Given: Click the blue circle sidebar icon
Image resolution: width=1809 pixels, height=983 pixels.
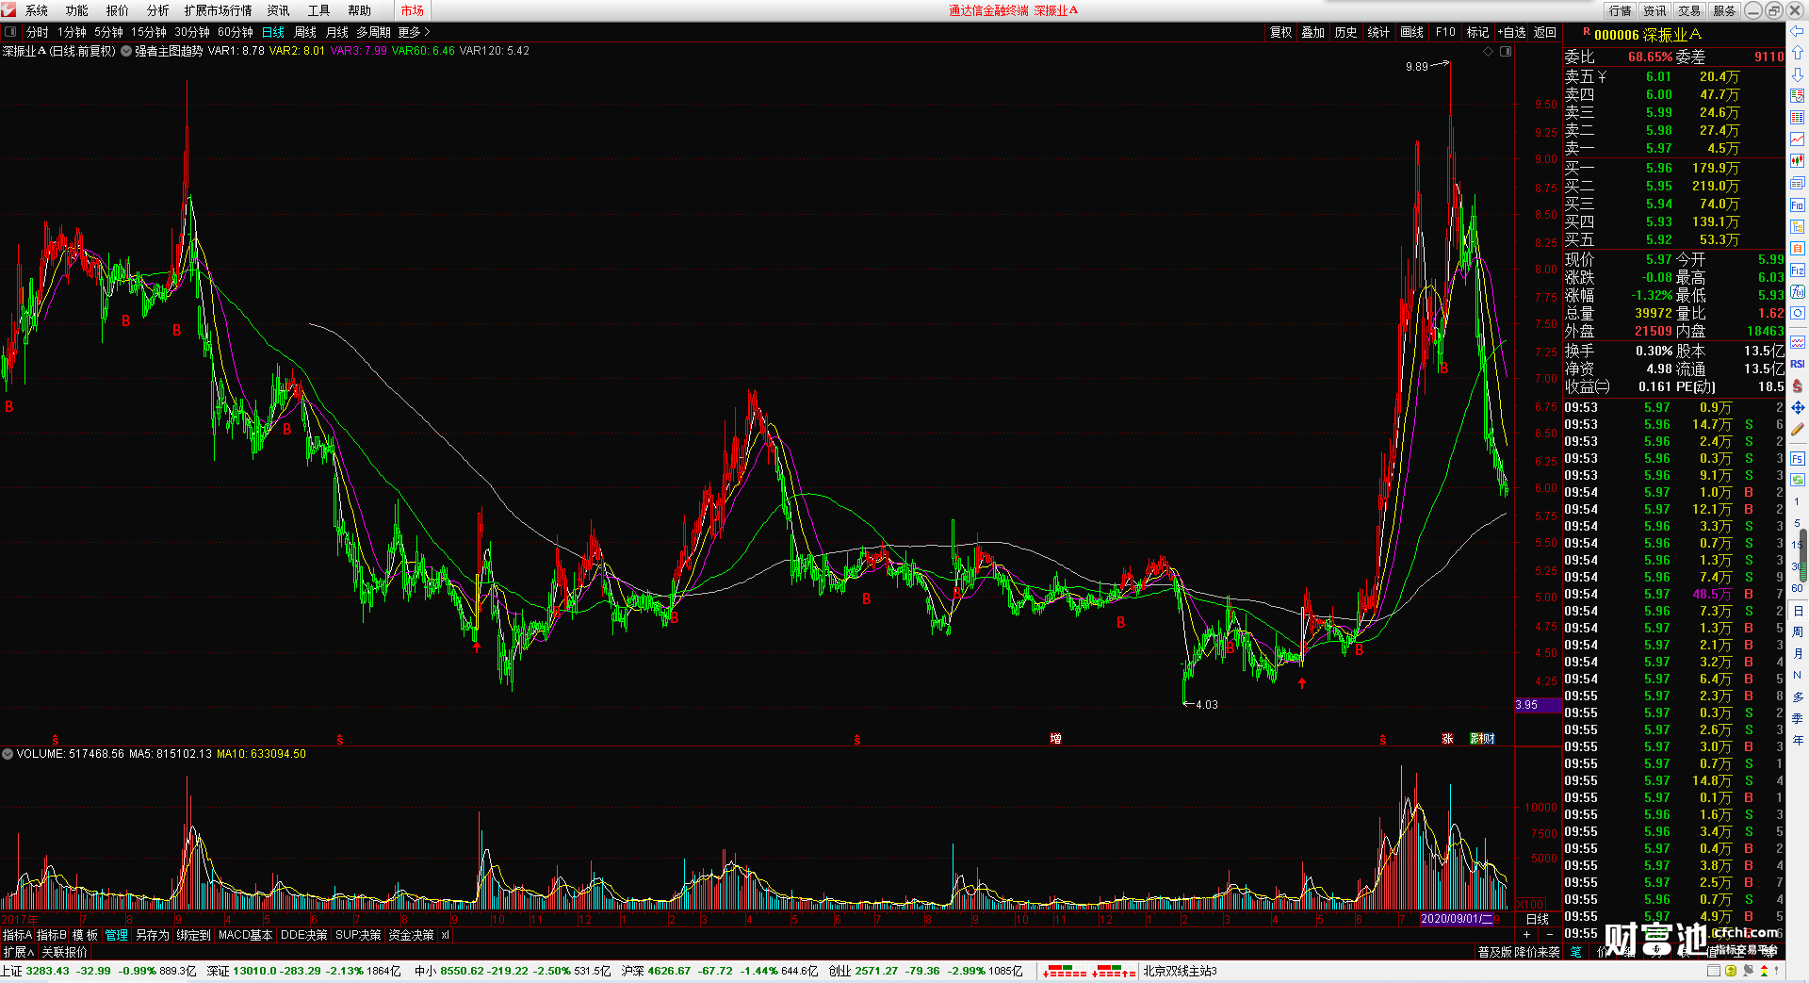Looking at the screenshot, I should pos(1797,313).
